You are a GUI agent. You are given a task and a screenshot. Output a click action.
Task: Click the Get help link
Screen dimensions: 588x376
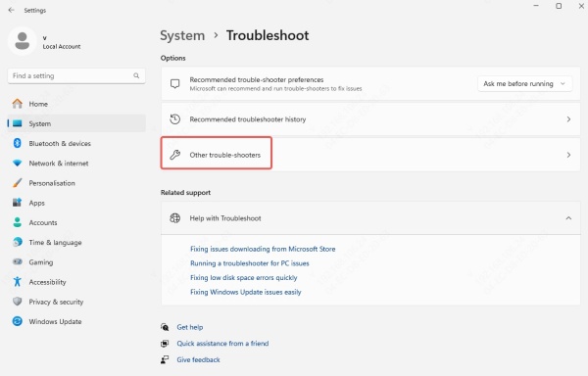(x=190, y=327)
